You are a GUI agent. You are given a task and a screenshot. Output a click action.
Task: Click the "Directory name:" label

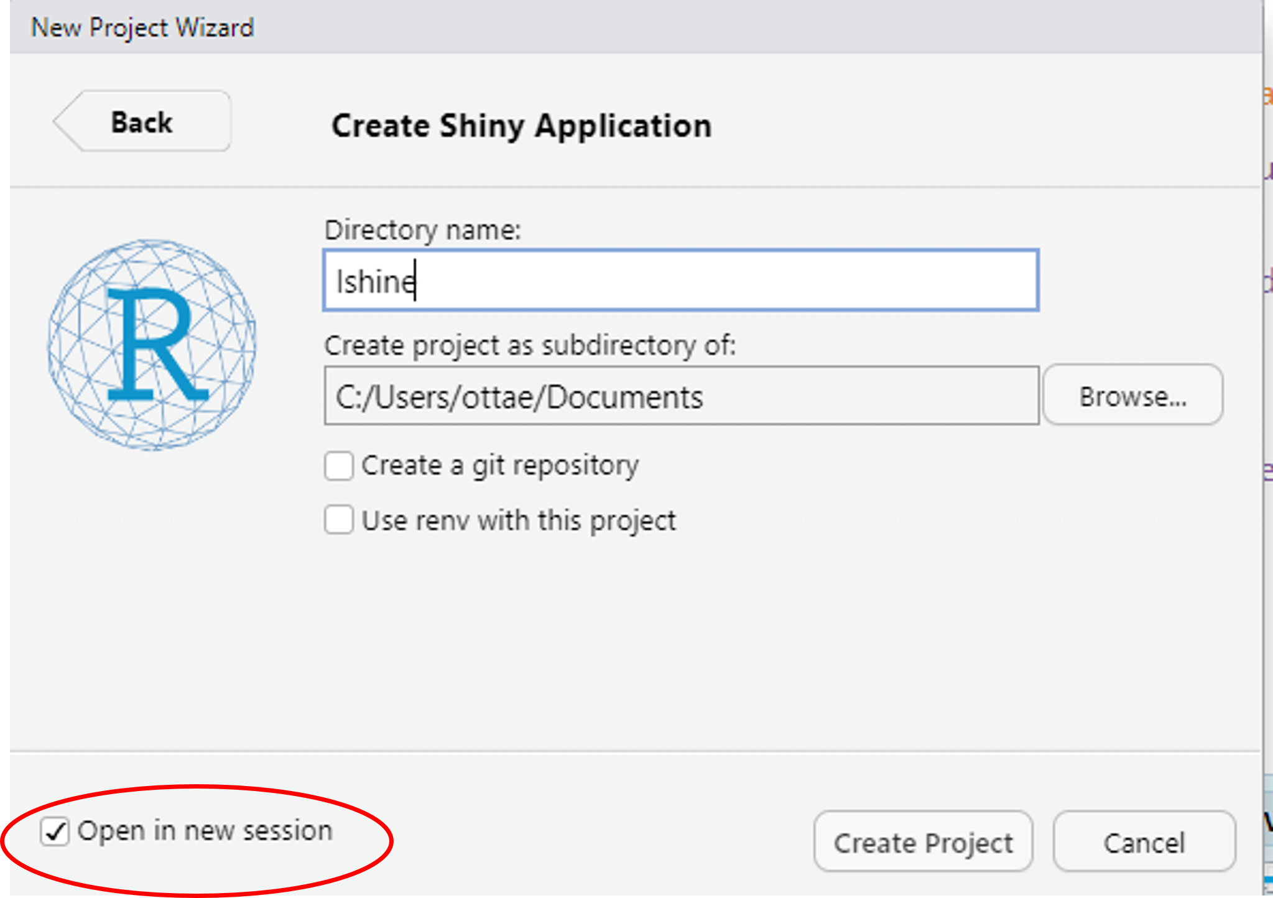(422, 230)
